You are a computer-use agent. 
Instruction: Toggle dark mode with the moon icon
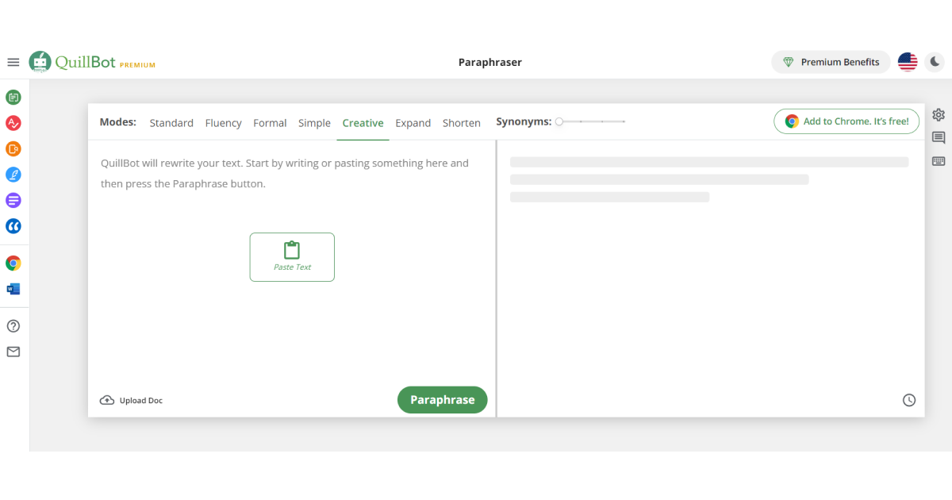point(934,61)
